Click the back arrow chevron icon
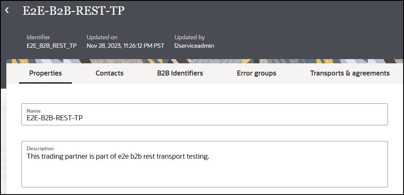The width and height of the screenshot is (404, 195). [7, 11]
